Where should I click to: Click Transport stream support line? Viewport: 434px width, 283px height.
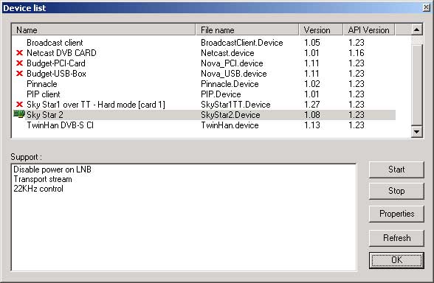[x=43, y=179]
